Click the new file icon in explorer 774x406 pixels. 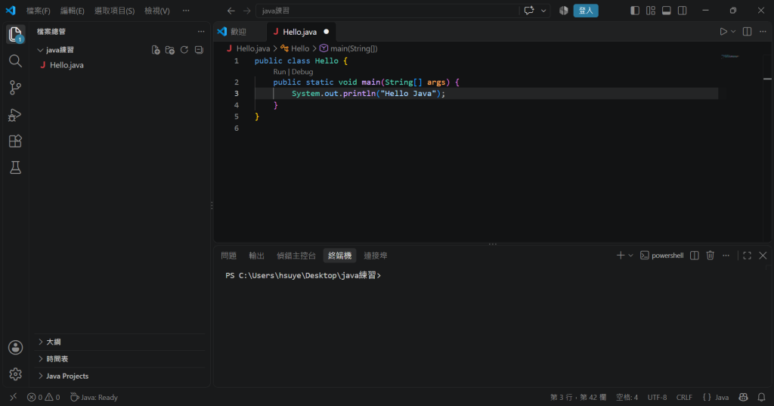[x=156, y=50]
